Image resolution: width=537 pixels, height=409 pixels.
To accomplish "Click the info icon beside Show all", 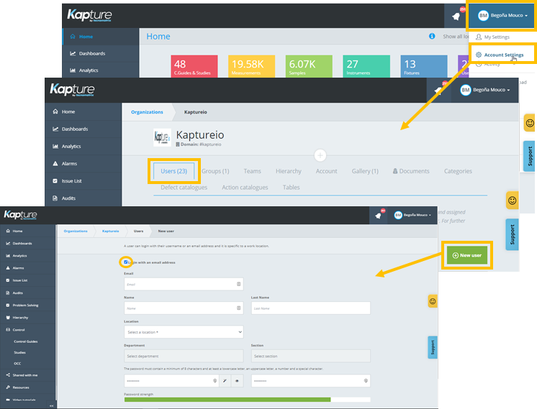I will [432, 36].
